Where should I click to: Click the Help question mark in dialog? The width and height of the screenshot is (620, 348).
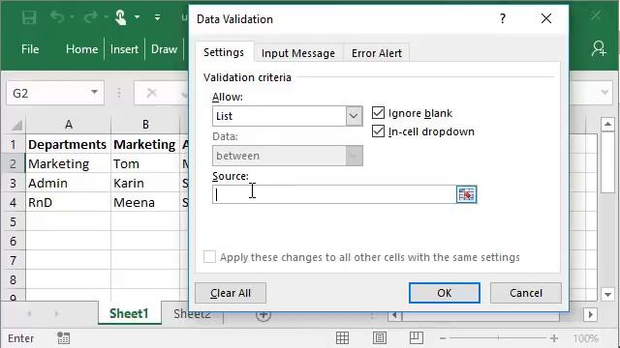[x=503, y=18]
